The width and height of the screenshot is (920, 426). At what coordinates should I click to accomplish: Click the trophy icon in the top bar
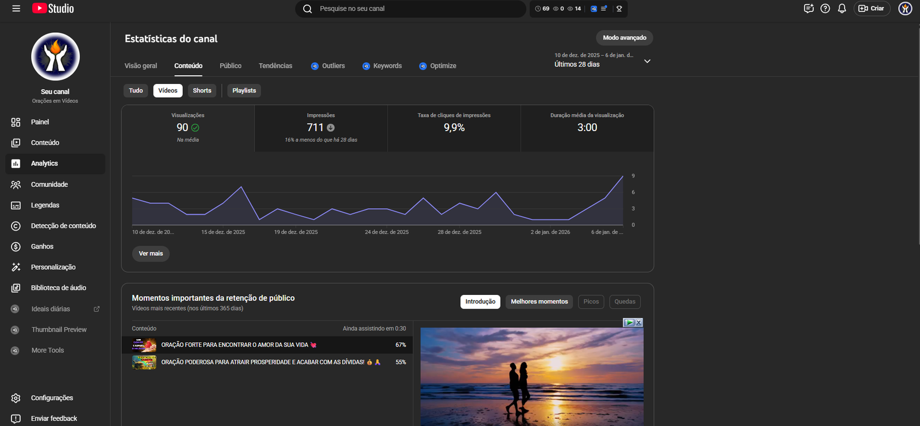(x=619, y=9)
